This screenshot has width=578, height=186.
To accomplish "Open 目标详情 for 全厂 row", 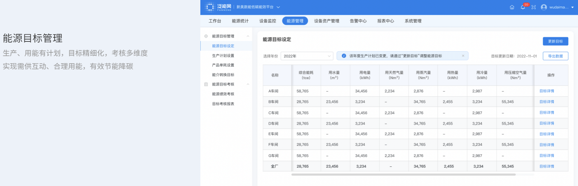I will pyautogui.click(x=547, y=166).
